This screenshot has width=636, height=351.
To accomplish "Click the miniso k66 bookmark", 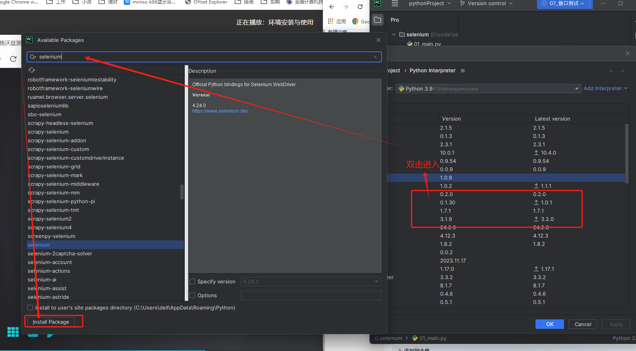I will tap(150, 2).
